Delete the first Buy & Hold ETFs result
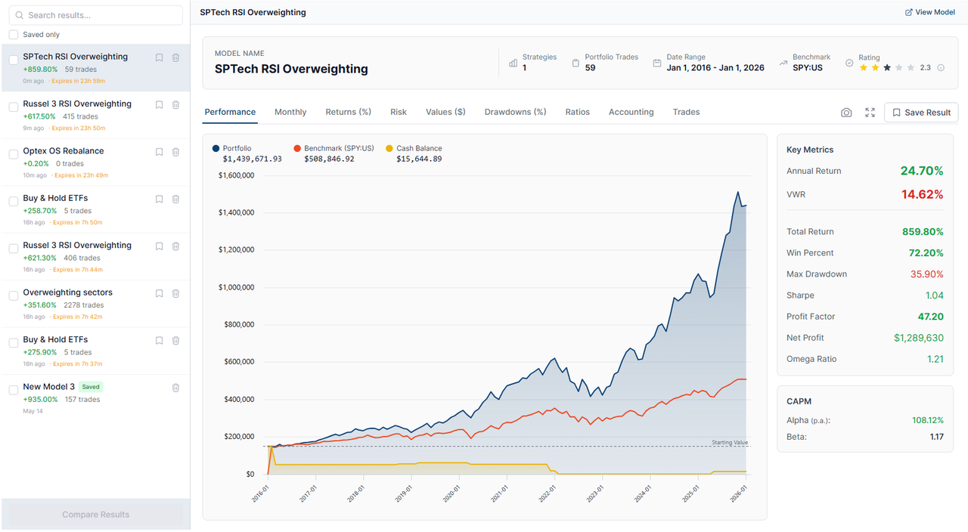This screenshot has width=968, height=532. (175, 199)
